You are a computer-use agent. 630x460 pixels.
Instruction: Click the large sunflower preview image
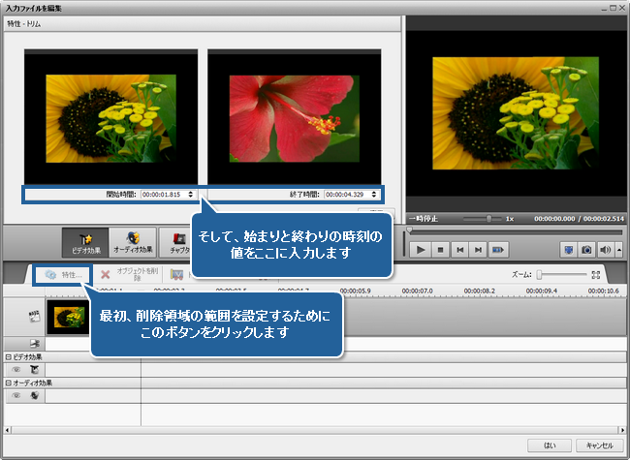point(516,113)
